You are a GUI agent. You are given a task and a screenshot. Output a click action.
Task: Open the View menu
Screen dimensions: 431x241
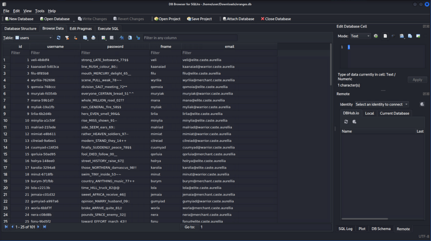(x=28, y=11)
